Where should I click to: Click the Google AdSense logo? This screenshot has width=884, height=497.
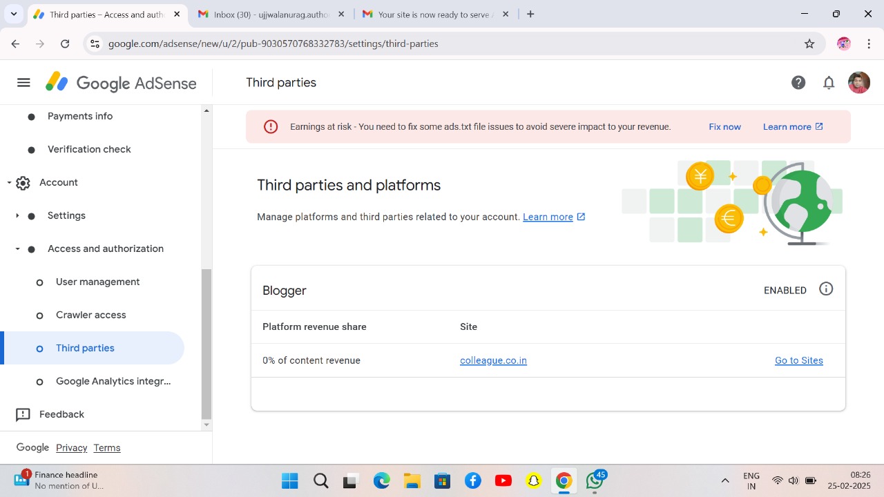pyautogui.click(x=121, y=83)
